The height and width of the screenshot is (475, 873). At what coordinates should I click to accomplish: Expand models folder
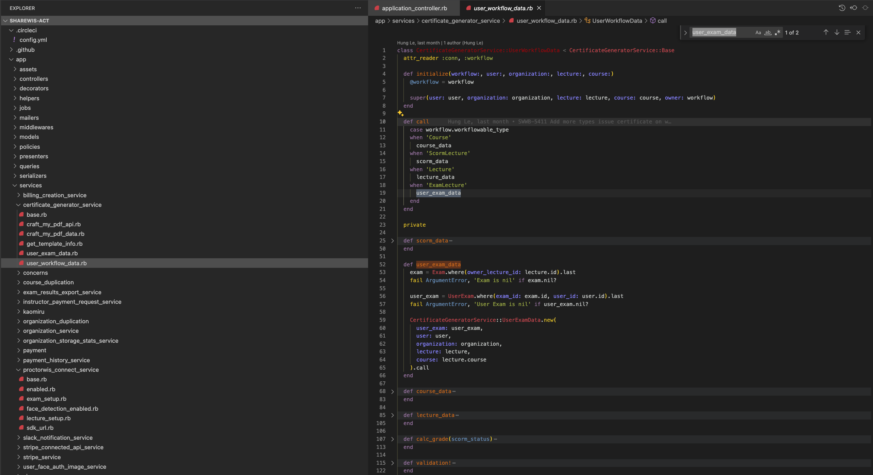click(185, 137)
